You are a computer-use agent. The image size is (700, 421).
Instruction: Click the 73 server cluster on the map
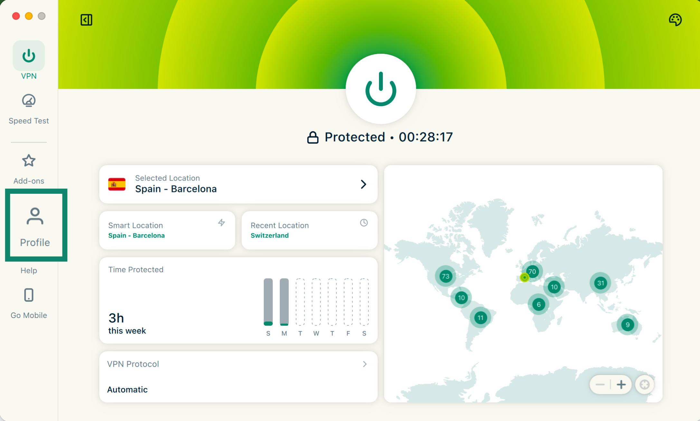pos(446,276)
